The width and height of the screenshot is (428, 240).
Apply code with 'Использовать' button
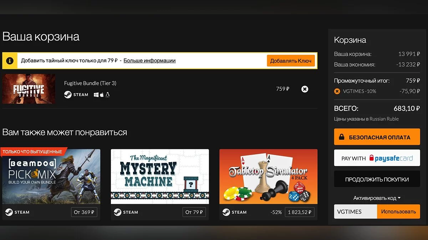pyautogui.click(x=398, y=212)
